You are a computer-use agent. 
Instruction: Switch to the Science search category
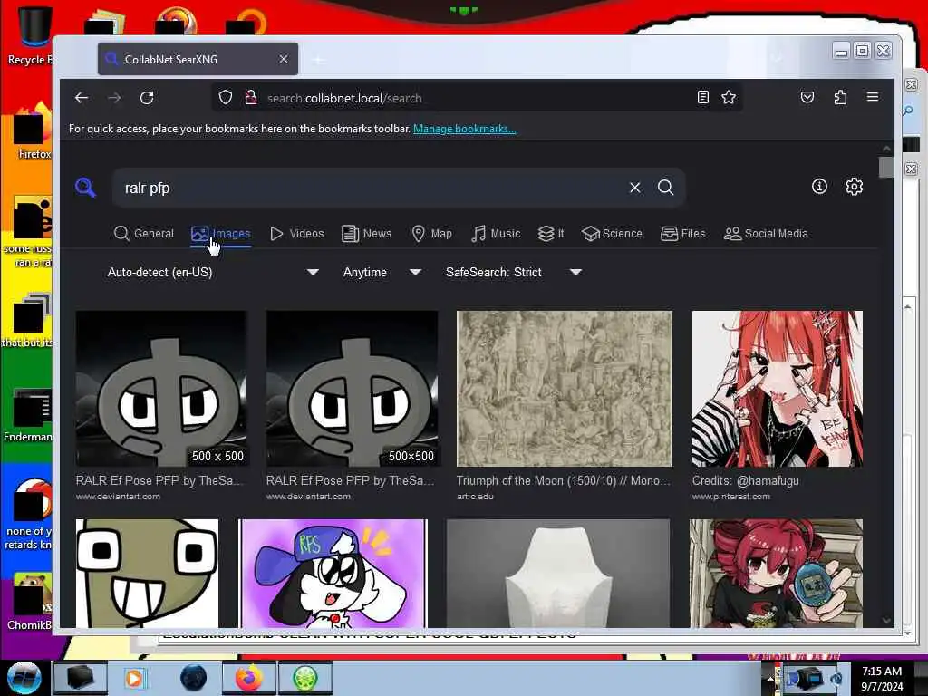pos(612,234)
